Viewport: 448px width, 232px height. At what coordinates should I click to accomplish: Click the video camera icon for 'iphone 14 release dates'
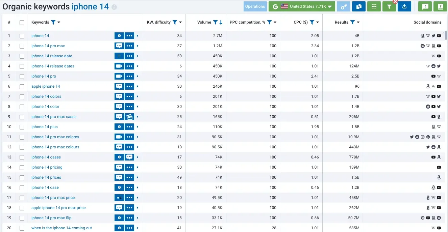pos(119,66)
